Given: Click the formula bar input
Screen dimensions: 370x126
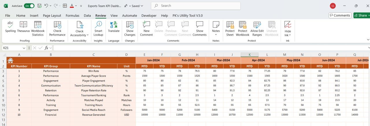Looking at the screenshot, I should pos(210,48).
